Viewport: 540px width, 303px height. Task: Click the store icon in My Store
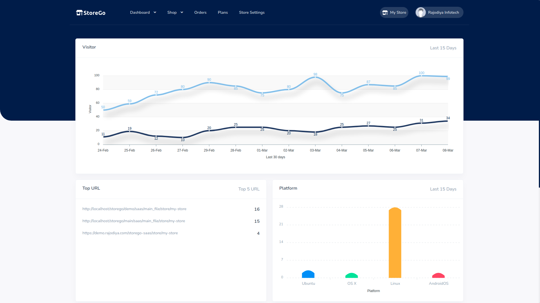385,13
